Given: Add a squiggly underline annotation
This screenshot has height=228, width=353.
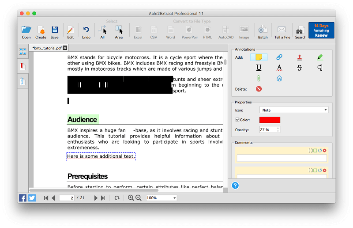Looking at the screenshot, I should pos(279,68).
